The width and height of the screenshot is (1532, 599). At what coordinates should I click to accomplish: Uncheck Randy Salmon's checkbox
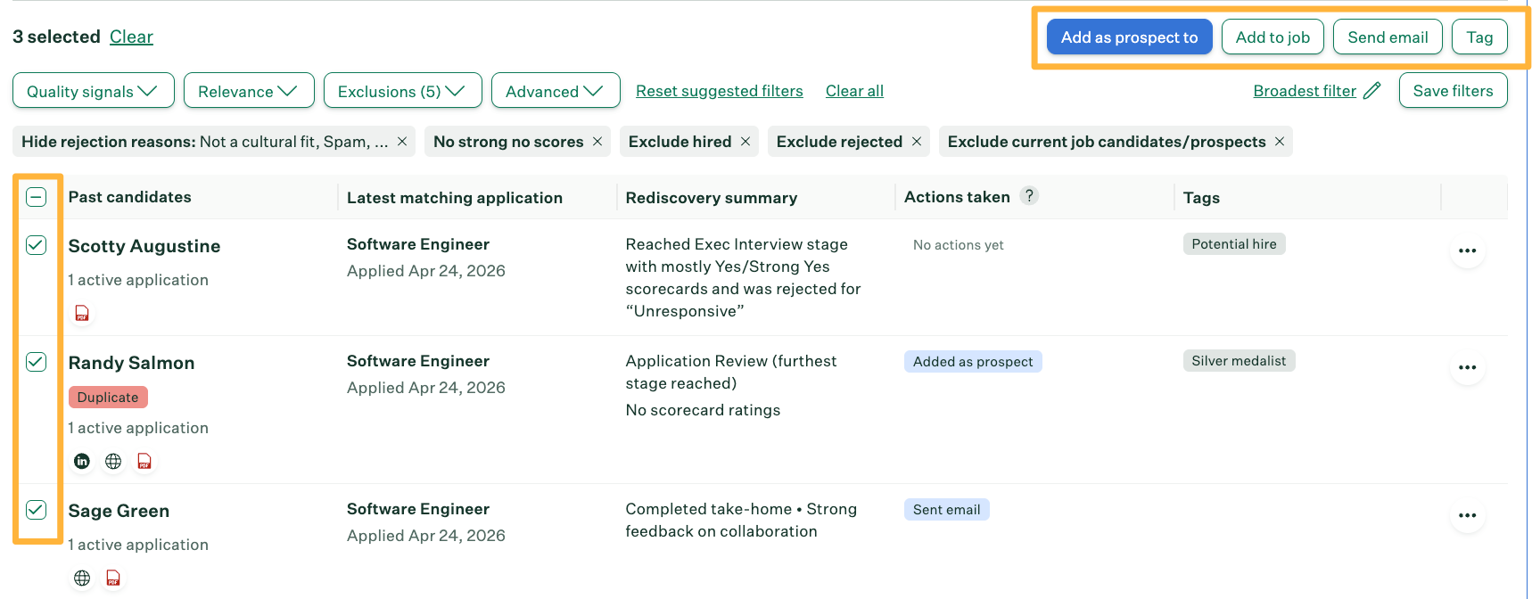tap(37, 362)
